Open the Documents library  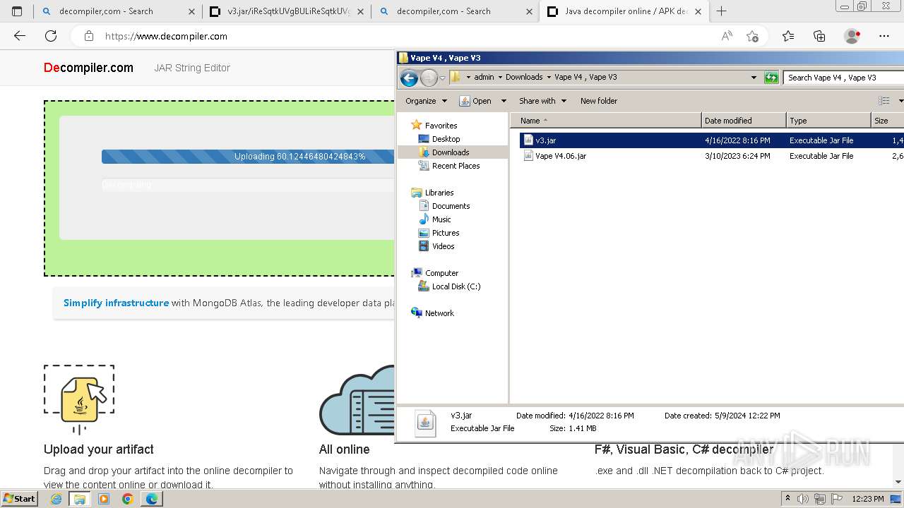click(x=451, y=206)
